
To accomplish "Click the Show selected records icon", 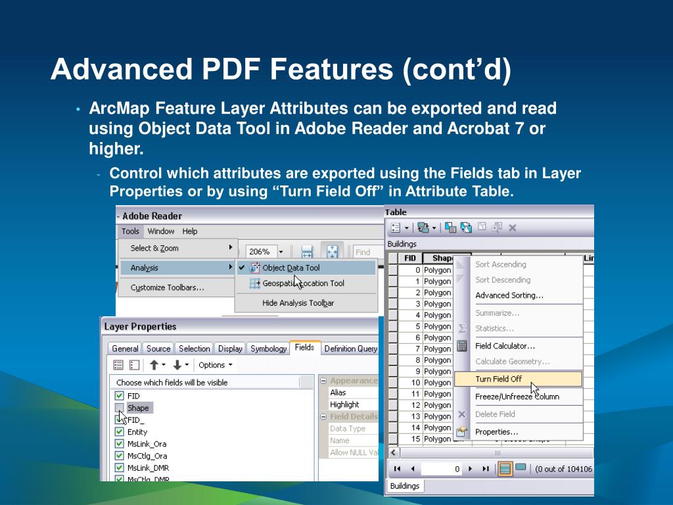I will [521, 468].
